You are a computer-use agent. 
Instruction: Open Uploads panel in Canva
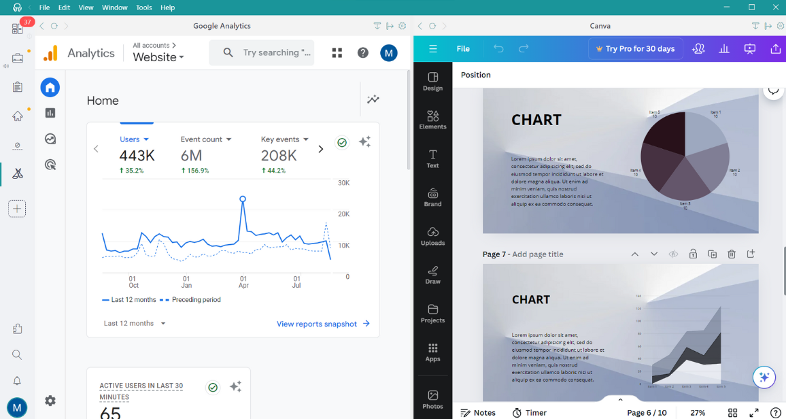[432, 235]
